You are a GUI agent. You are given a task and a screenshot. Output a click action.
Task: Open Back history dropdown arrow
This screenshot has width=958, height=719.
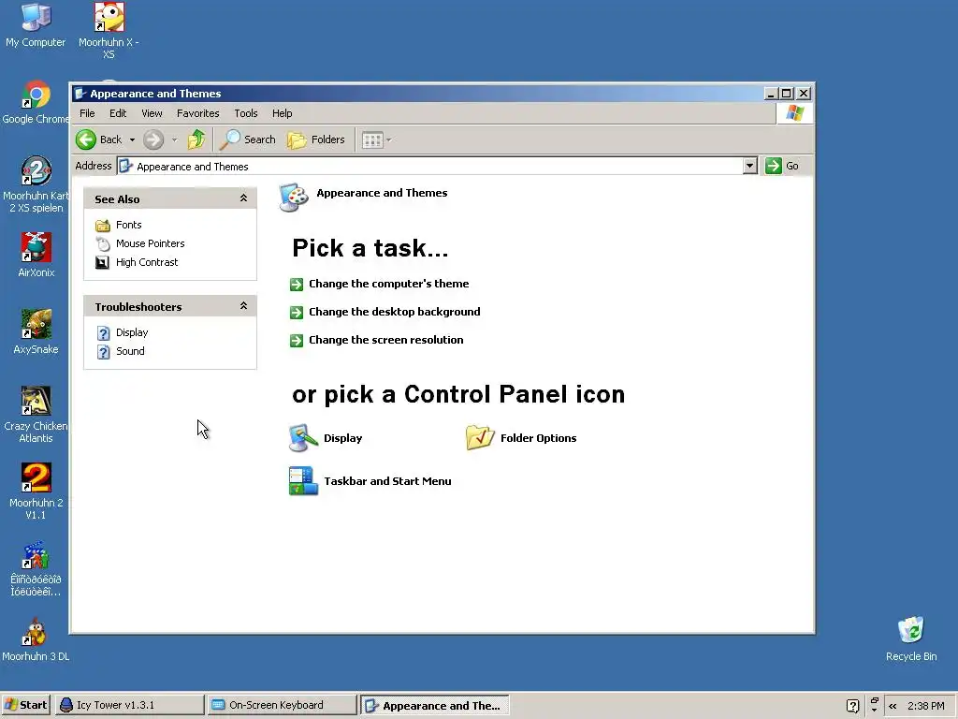(132, 140)
